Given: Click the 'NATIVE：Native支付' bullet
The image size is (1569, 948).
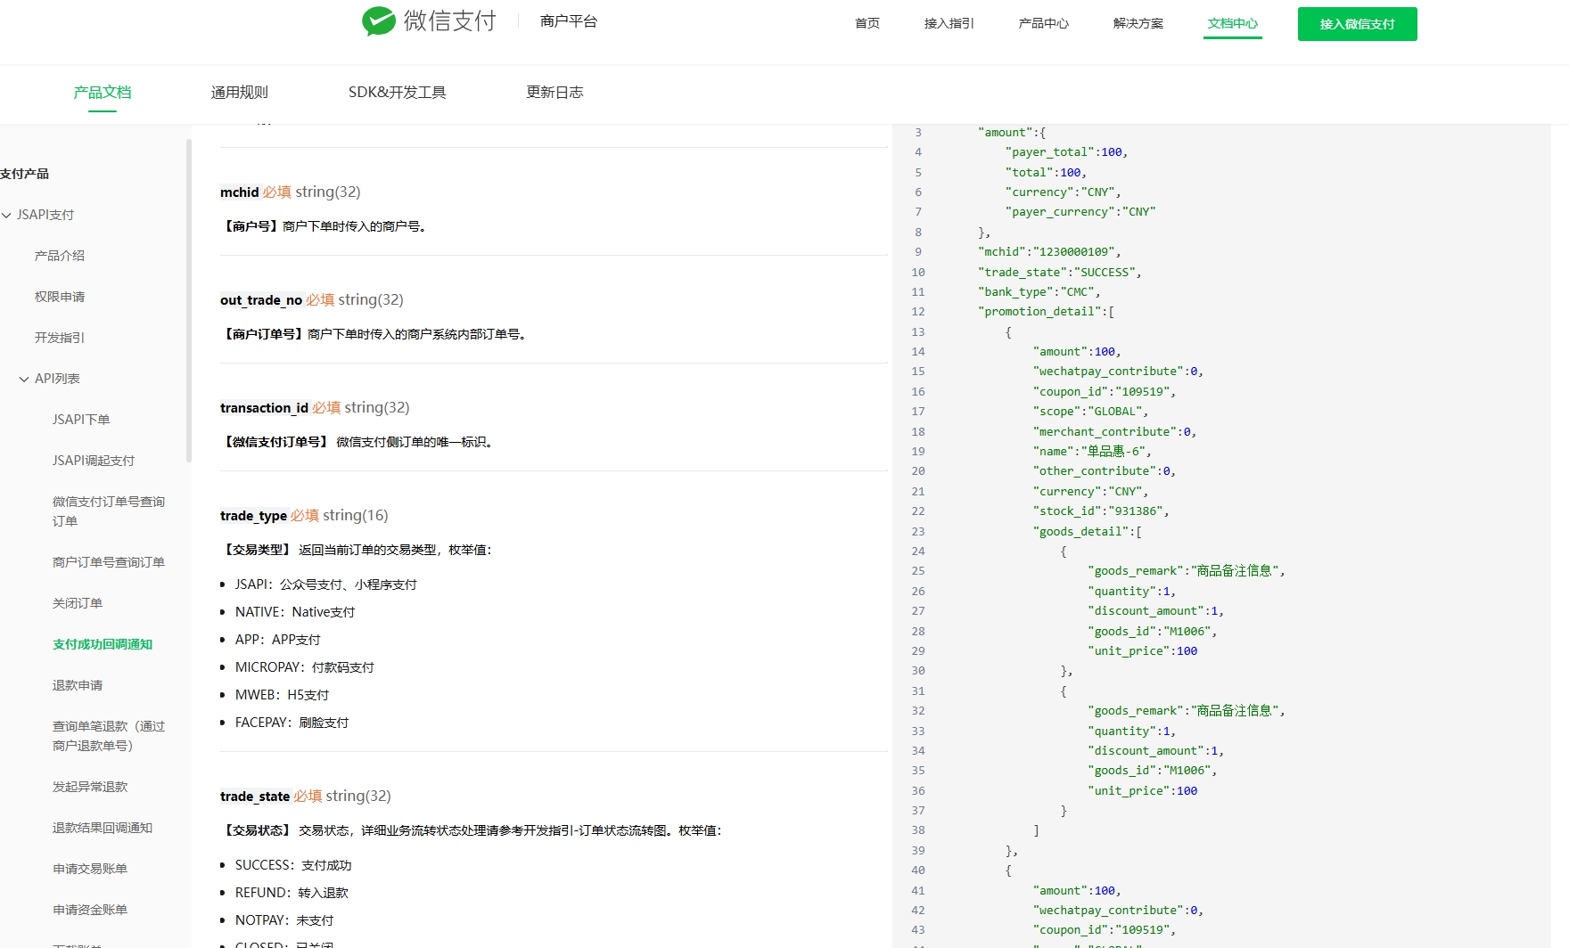Looking at the screenshot, I should [x=295, y=612].
